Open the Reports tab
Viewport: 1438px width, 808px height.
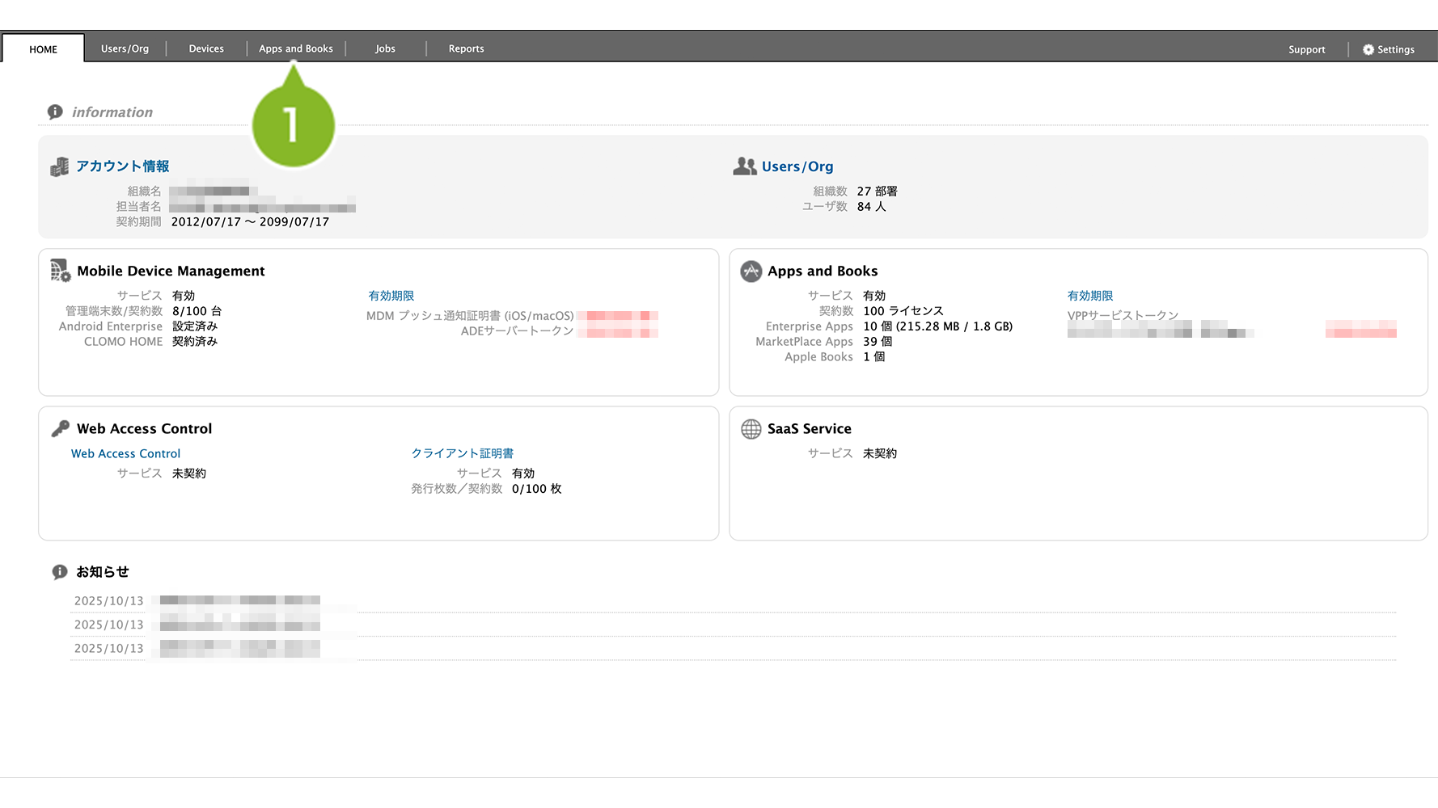coord(466,48)
